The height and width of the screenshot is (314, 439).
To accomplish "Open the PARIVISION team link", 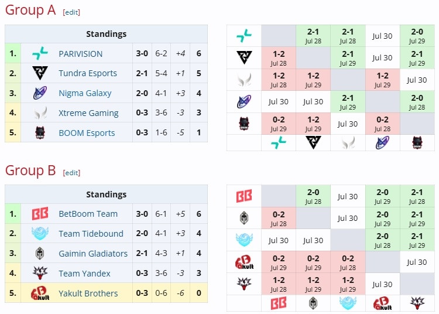I will pos(81,53).
